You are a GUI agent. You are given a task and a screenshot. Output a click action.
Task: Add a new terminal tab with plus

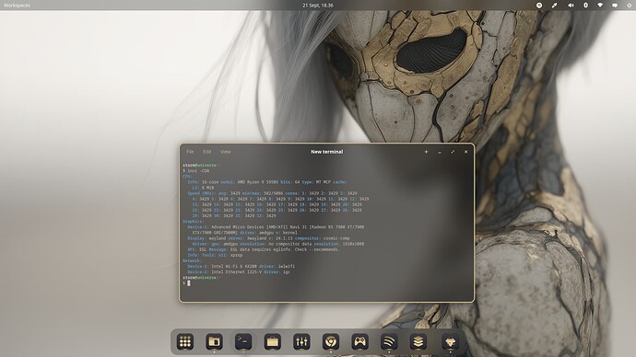pyautogui.click(x=426, y=152)
